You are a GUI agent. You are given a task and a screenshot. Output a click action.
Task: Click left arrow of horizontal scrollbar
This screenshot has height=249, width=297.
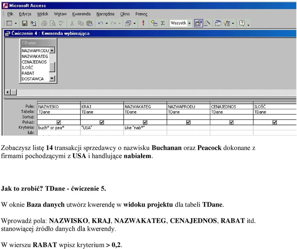click(x=7, y=92)
